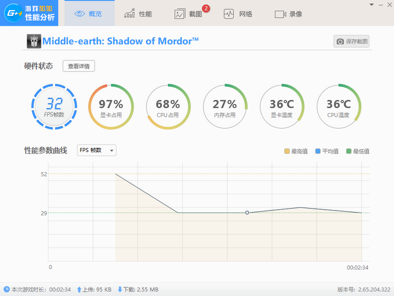Save screenshot with 保存截图 button
This screenshot has width=394, height=296.
click(351, 41)
